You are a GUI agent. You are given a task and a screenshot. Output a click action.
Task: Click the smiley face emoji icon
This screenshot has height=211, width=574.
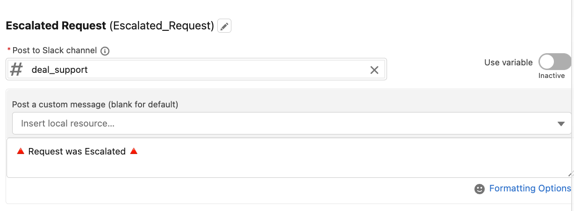tap(479, 189)
